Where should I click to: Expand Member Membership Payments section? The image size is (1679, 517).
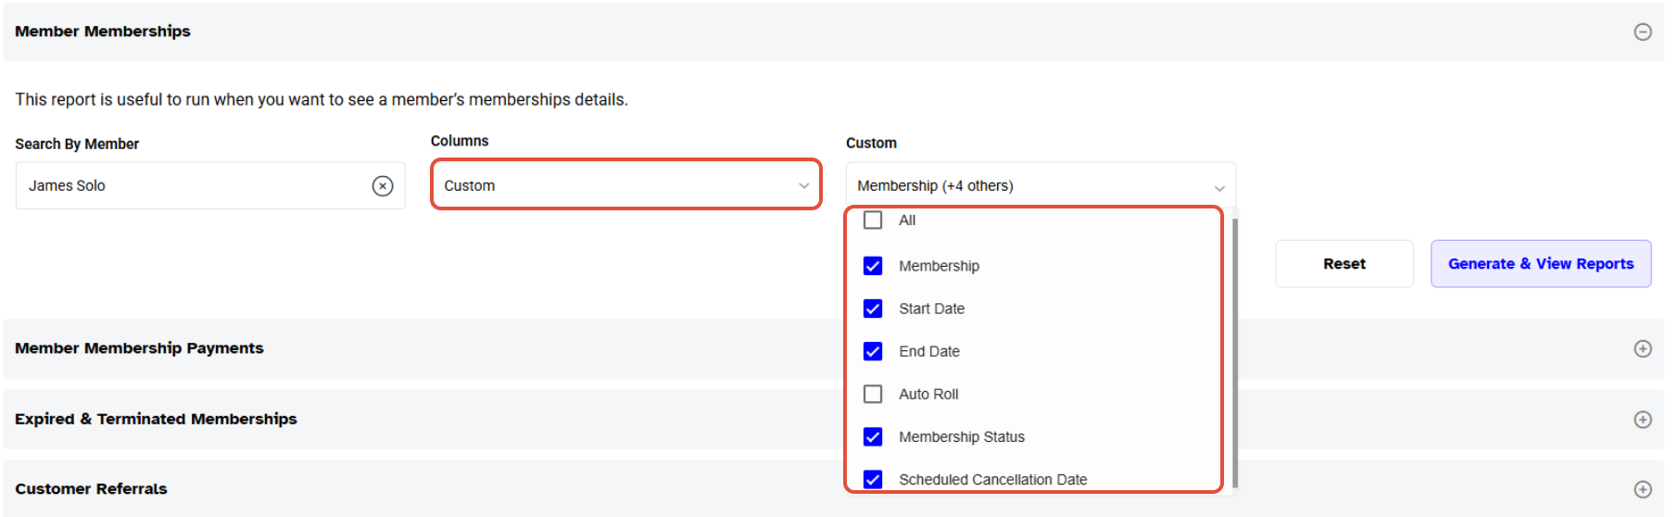(1642, 349)
